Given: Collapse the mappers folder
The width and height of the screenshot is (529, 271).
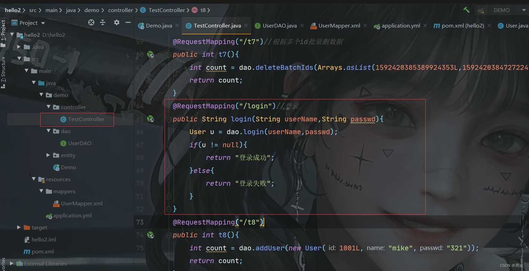Looking at the screenshot, I should click(x=41, y=191).
